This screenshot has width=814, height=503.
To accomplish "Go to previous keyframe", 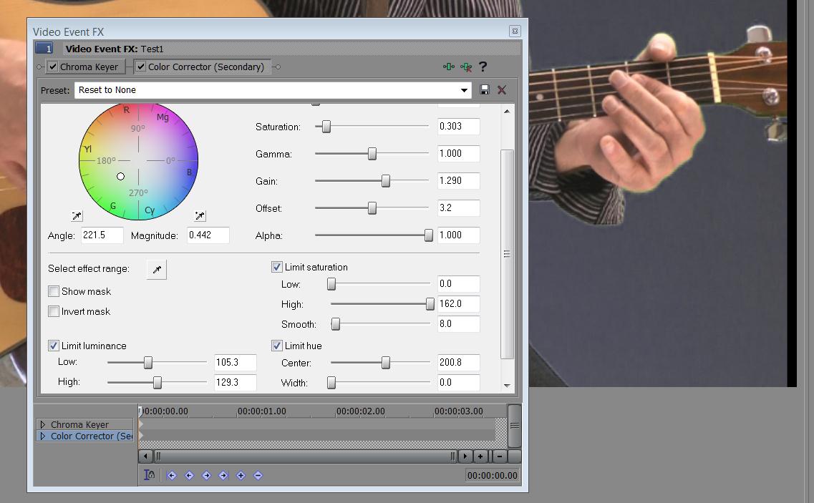I will (189, 476).
